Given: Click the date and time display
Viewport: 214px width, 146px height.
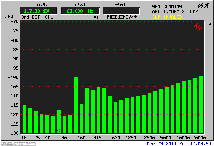Looking at the screenshot, I should coord(180,143).
